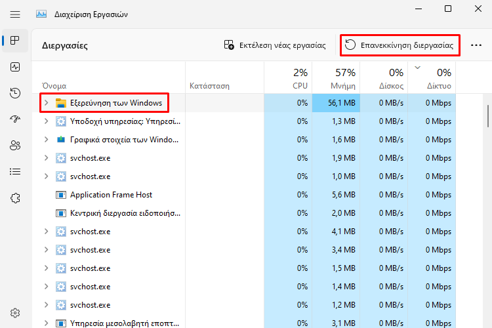This screenshot has height=328, width=492.
Task: Expand Εξερεύνηση των Windows process
Action: click(46, 102)
